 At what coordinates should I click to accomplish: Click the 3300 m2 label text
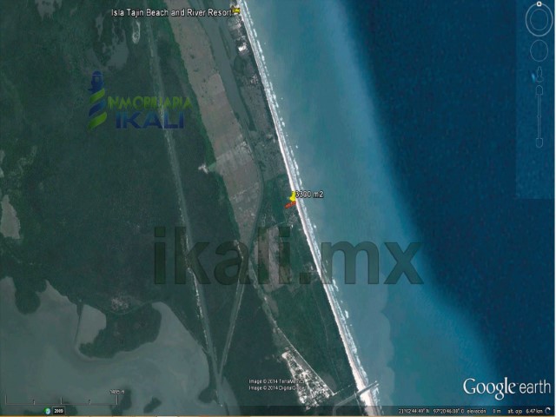pos(310,195)
